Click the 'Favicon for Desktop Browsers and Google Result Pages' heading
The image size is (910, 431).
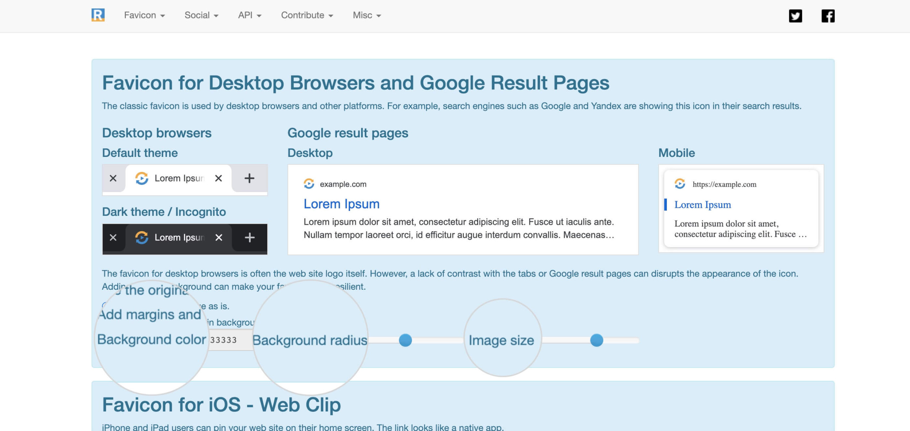355,83
